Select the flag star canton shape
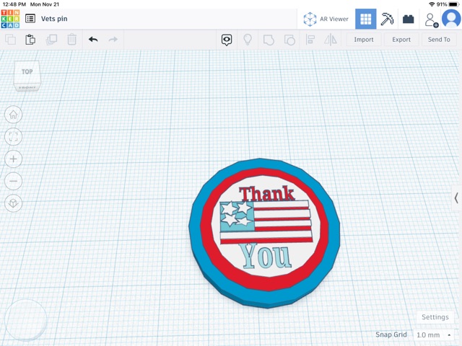 pyautogui.click(x=237, y=216)
